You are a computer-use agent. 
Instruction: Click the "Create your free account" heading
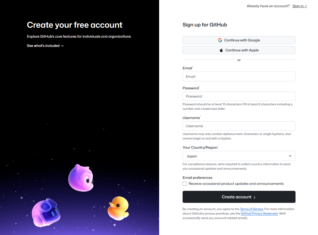[75, 25]
